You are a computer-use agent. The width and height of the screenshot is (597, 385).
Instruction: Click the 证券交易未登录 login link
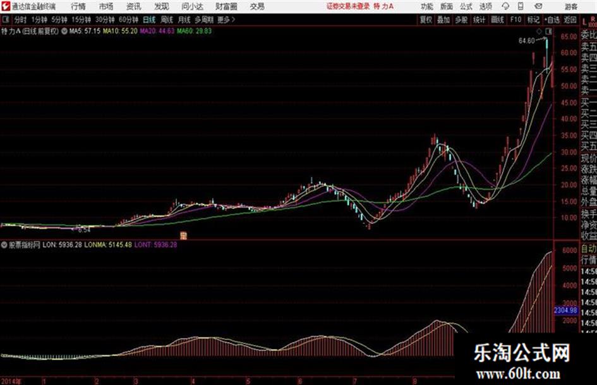coord(348,6)
